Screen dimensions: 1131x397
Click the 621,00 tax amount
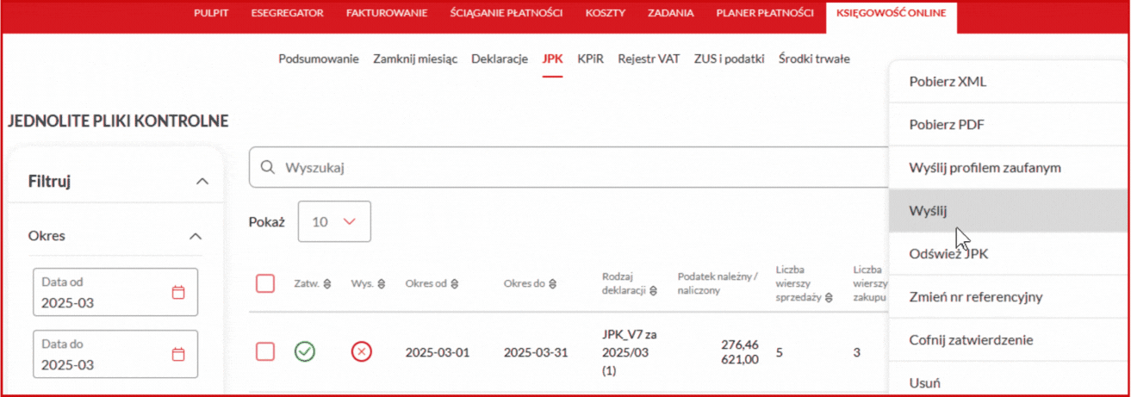[x=740, y=360]
